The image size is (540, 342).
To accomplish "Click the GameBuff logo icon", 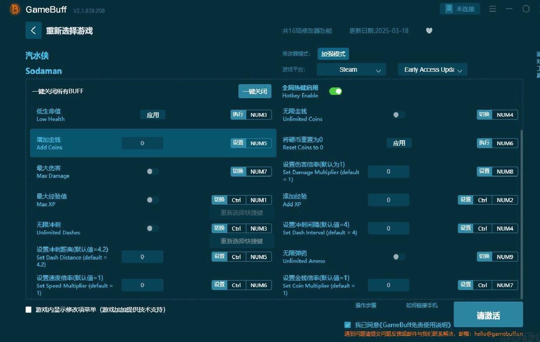I will click(15, 9).
